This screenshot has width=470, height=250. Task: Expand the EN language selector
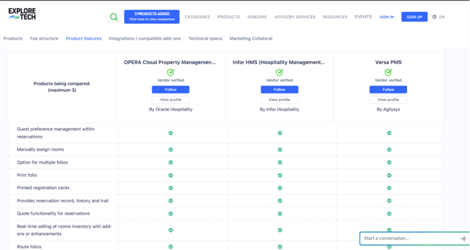(x=442, y=17)
